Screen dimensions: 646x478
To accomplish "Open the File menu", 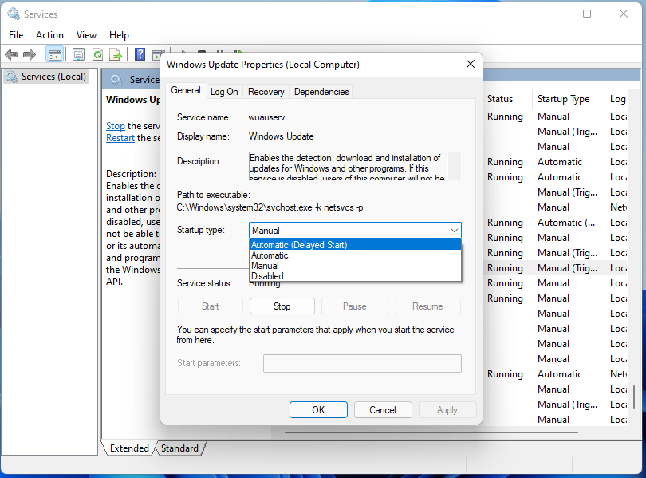I will point(16,35).
